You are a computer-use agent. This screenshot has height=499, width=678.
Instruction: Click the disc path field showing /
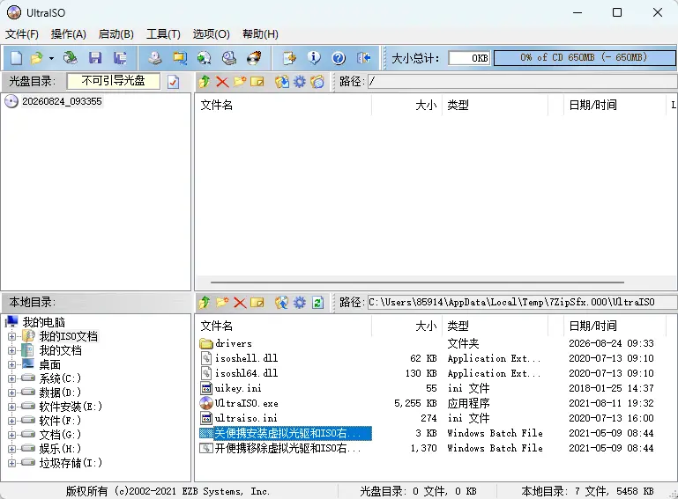click(x=522, y=82)
